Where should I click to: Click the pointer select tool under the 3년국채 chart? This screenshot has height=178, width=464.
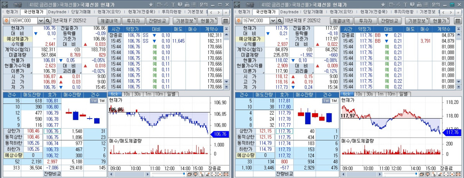pyautogui.click(x=201, y=174)
